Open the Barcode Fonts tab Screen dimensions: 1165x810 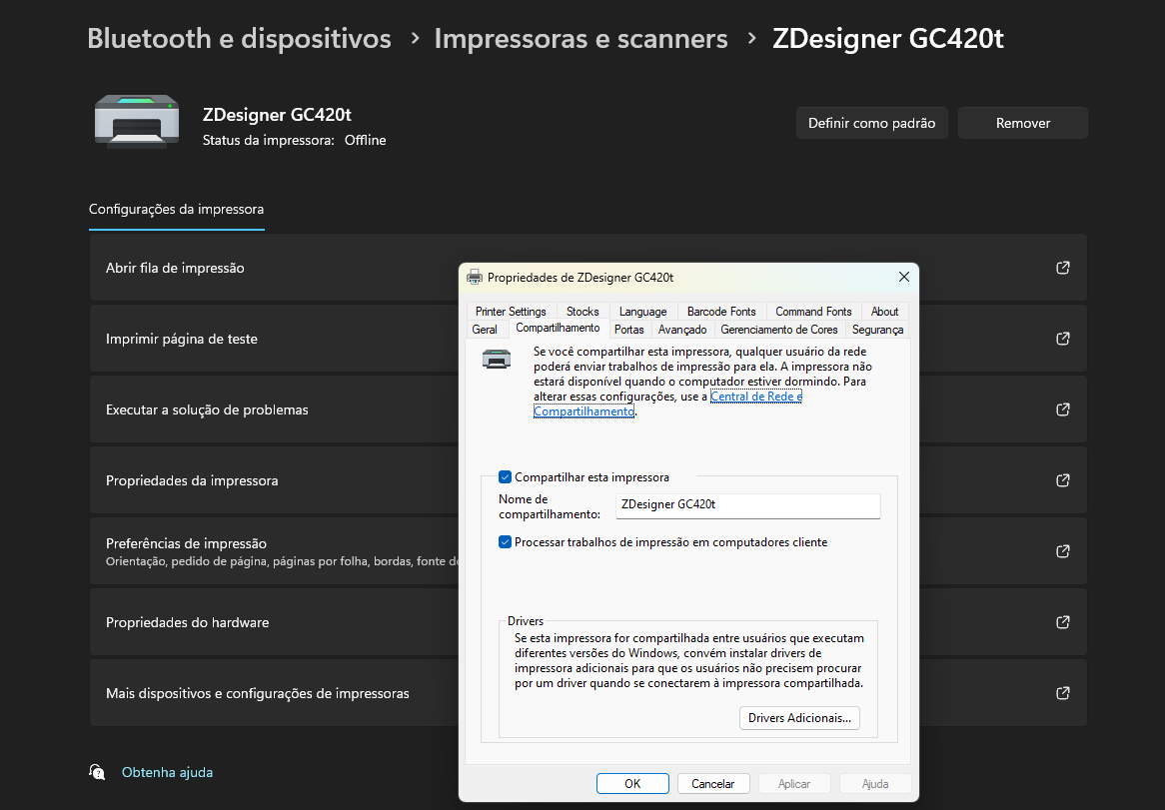[x=721, y=312]
